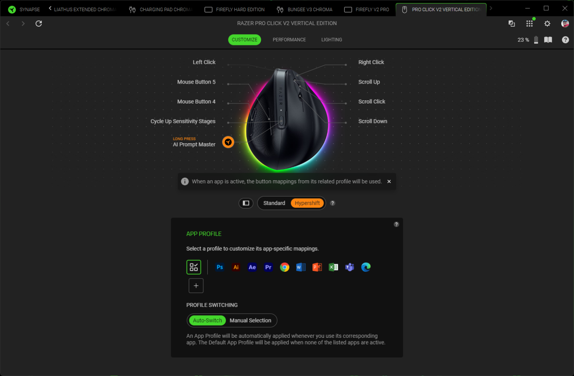
Task: Switch to Standard mapping mode
Action: tap(274, 203)
